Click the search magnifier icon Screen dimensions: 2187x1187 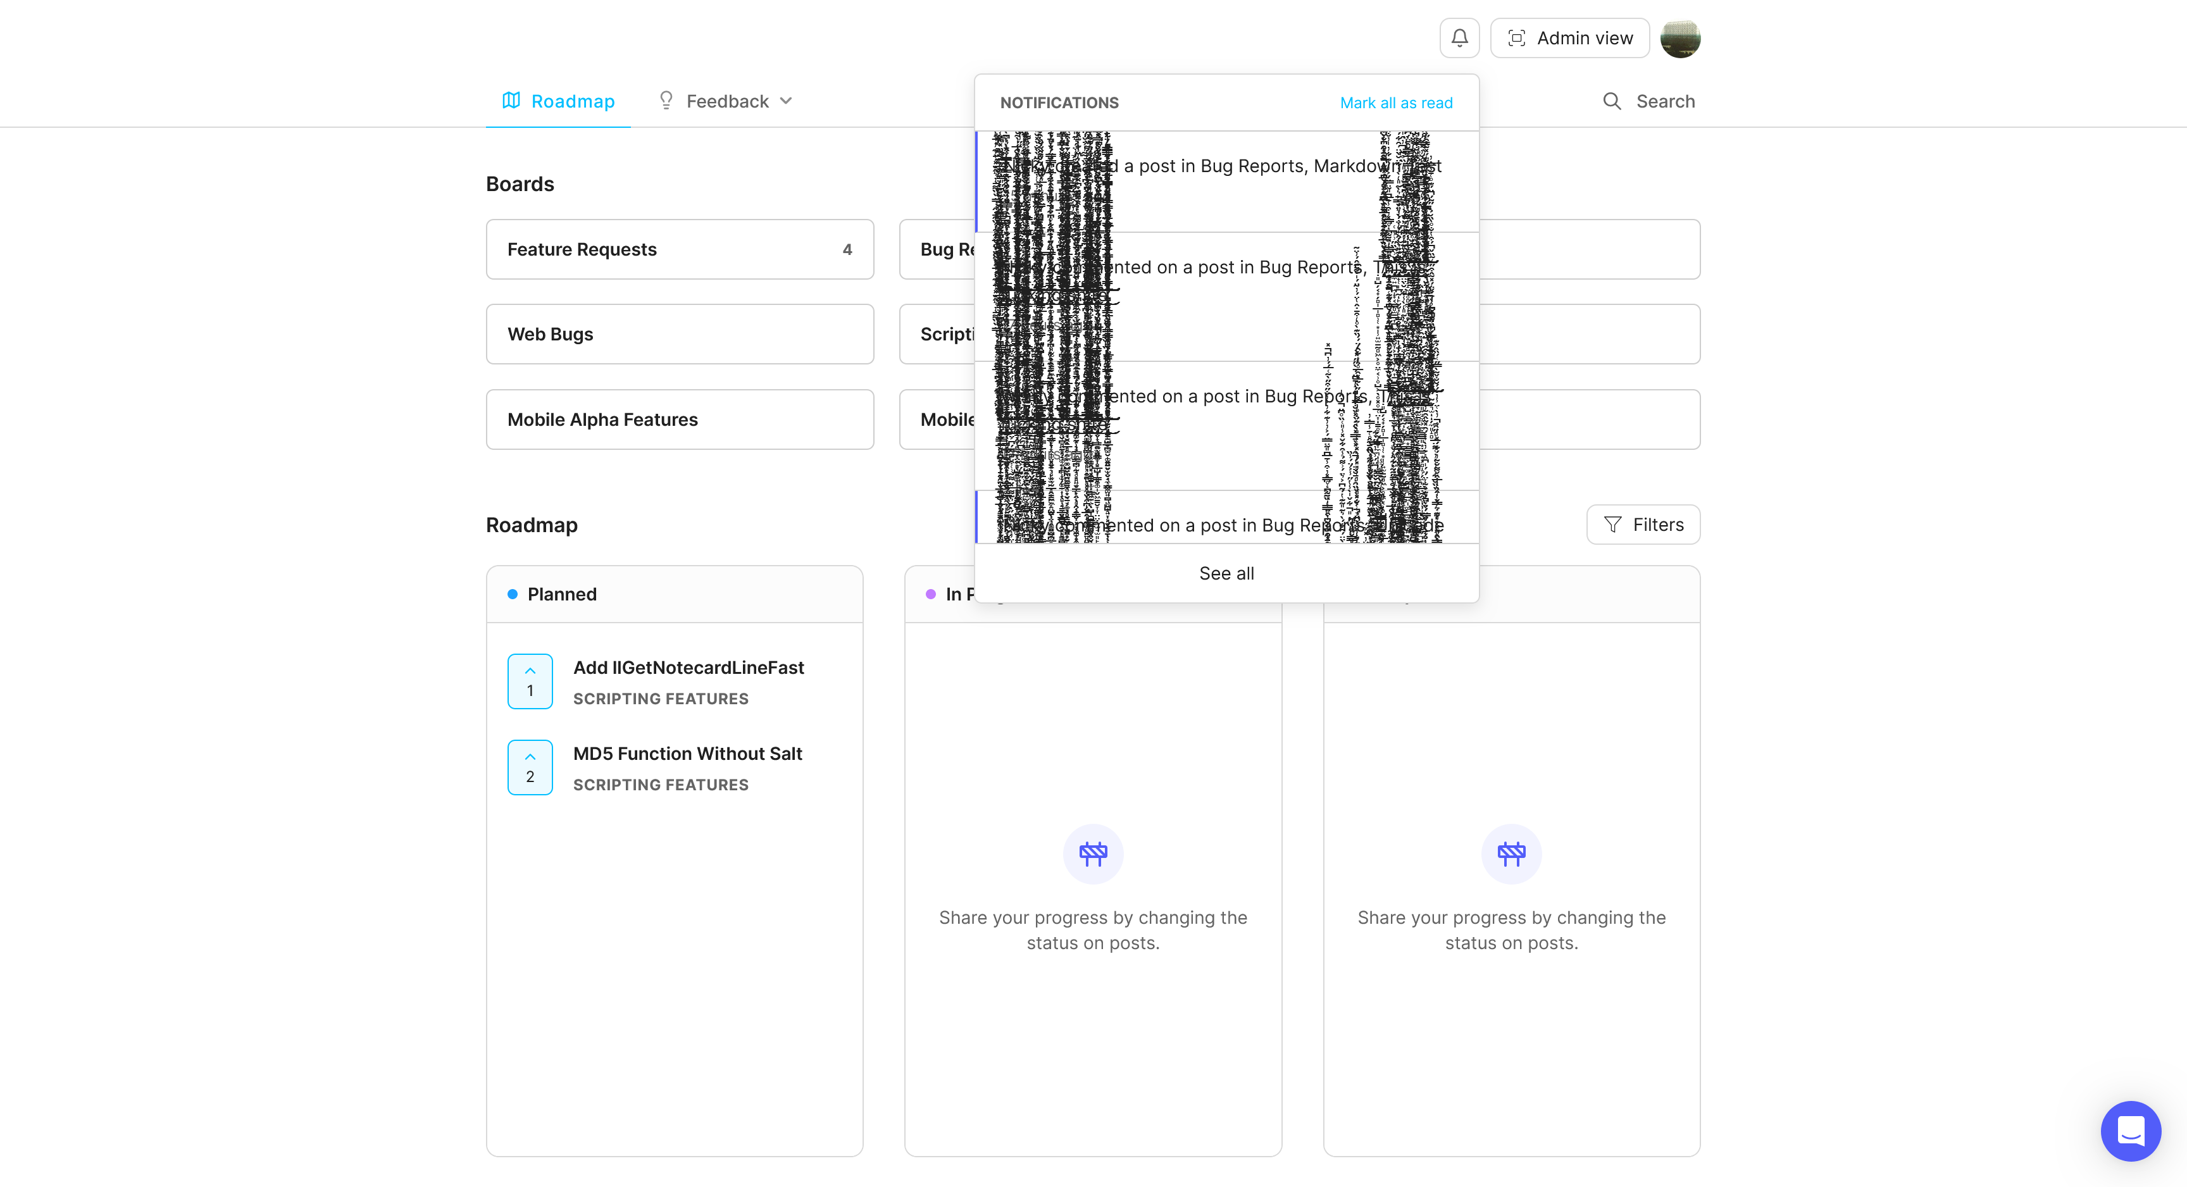pyautogui.click(x=1611, y=101)
